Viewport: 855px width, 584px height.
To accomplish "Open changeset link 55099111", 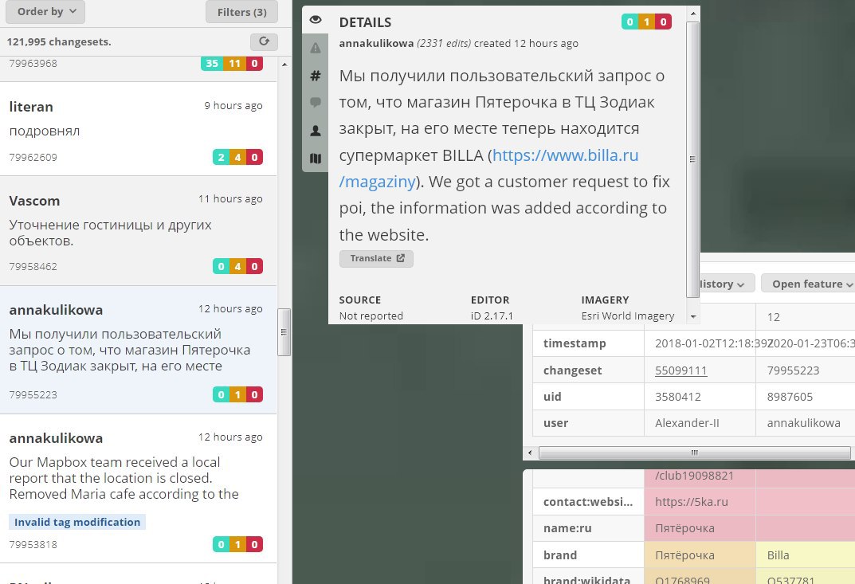I will (680, 370).
